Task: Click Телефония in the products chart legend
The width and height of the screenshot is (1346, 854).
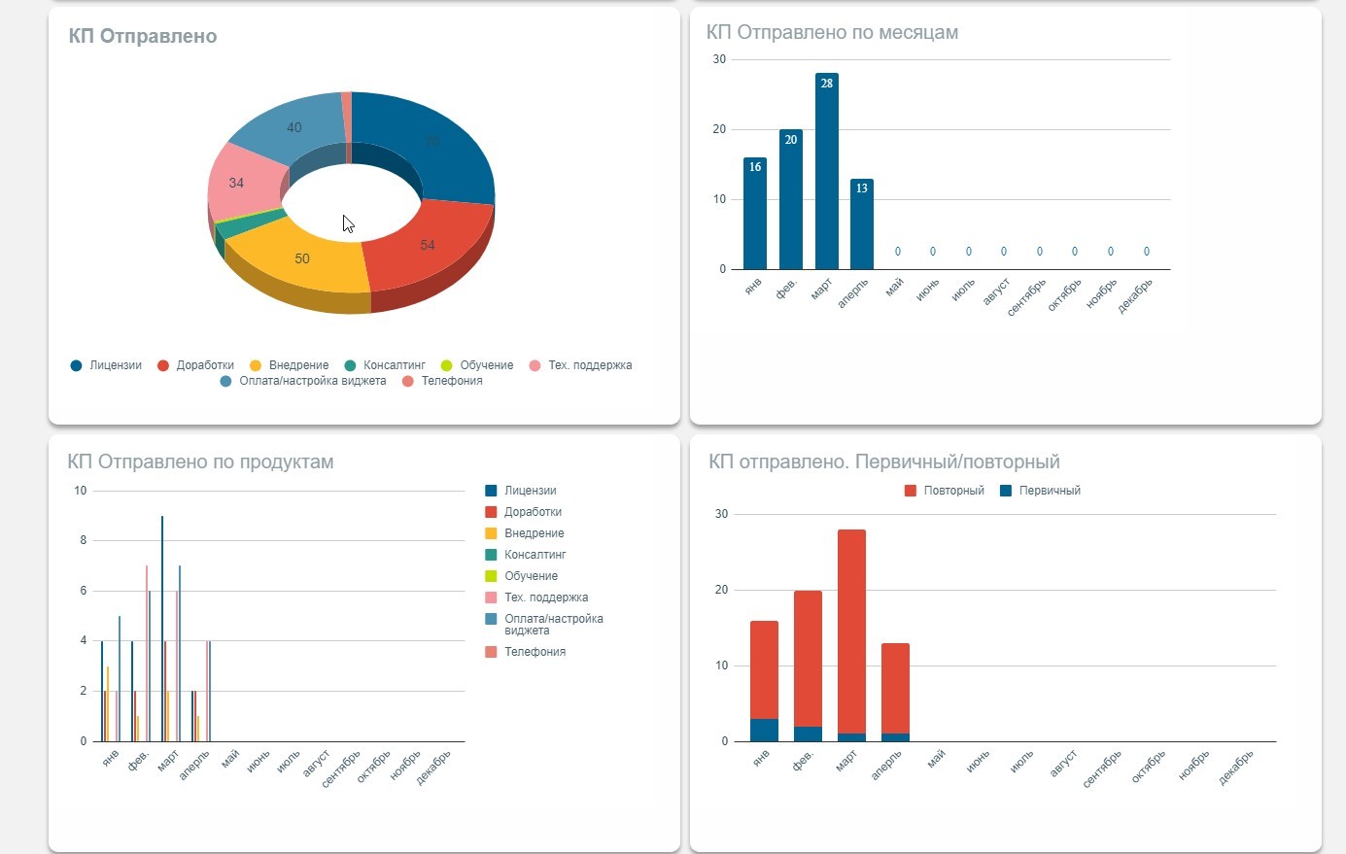Action: tap(526, 652)
